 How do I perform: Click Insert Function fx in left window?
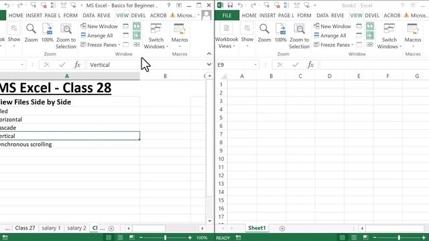coord(78,65)
